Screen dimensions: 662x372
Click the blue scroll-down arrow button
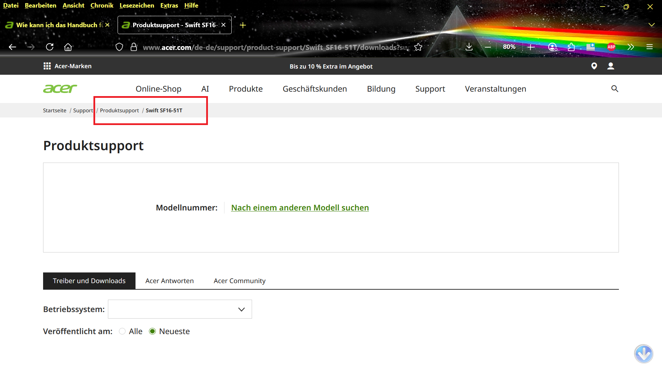tap(644, 354)
